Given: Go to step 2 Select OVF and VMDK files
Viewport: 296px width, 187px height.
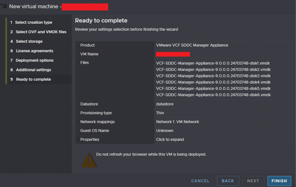Looking at the screenshot, I should coord(38,32).
